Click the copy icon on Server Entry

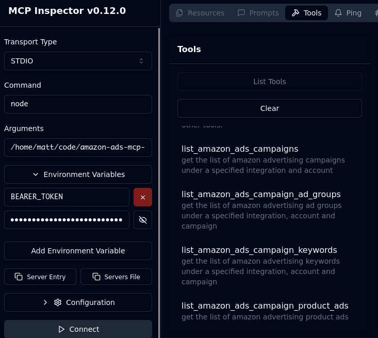[x=19, y=277]
